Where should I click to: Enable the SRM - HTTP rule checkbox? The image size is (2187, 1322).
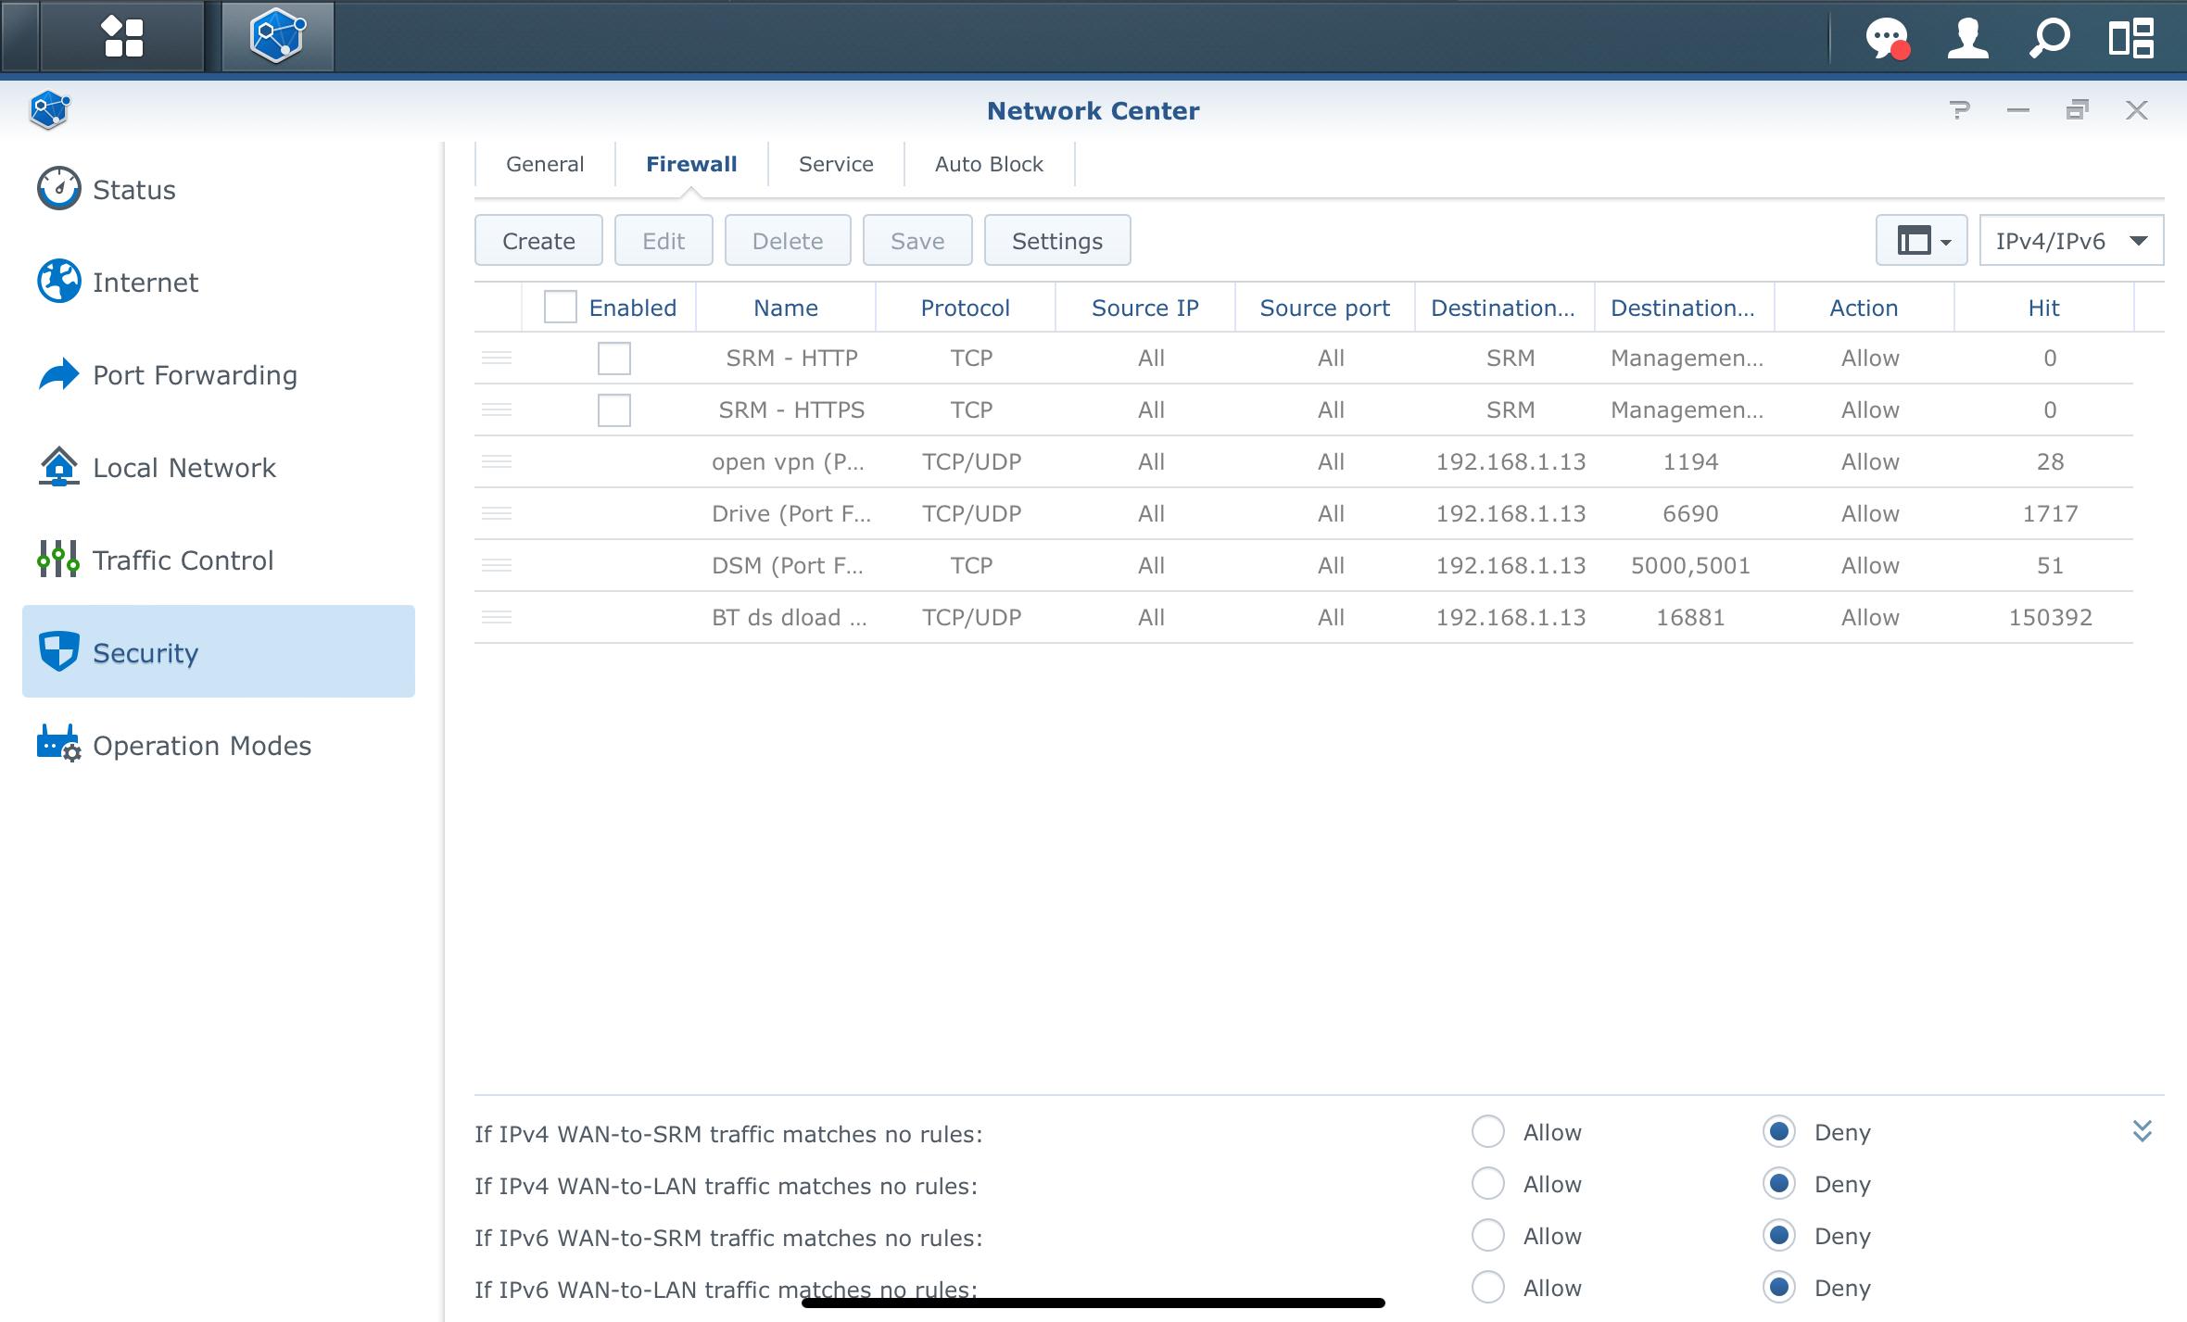click(613, 359)
